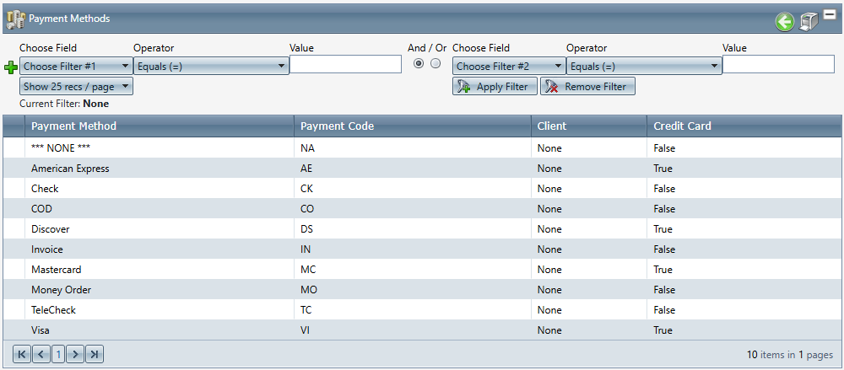844x370 pixels.
Task: Expand the Show 25 recs / page dropdown
Action: point(77,86)
